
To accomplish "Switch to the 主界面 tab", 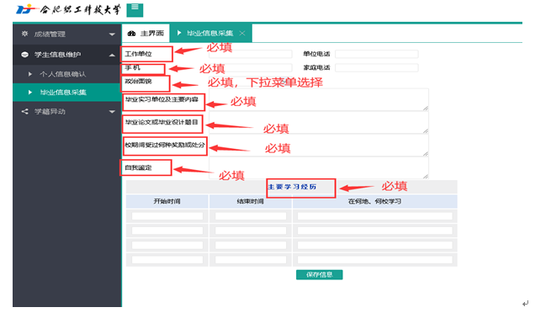I will pos(146,34).
